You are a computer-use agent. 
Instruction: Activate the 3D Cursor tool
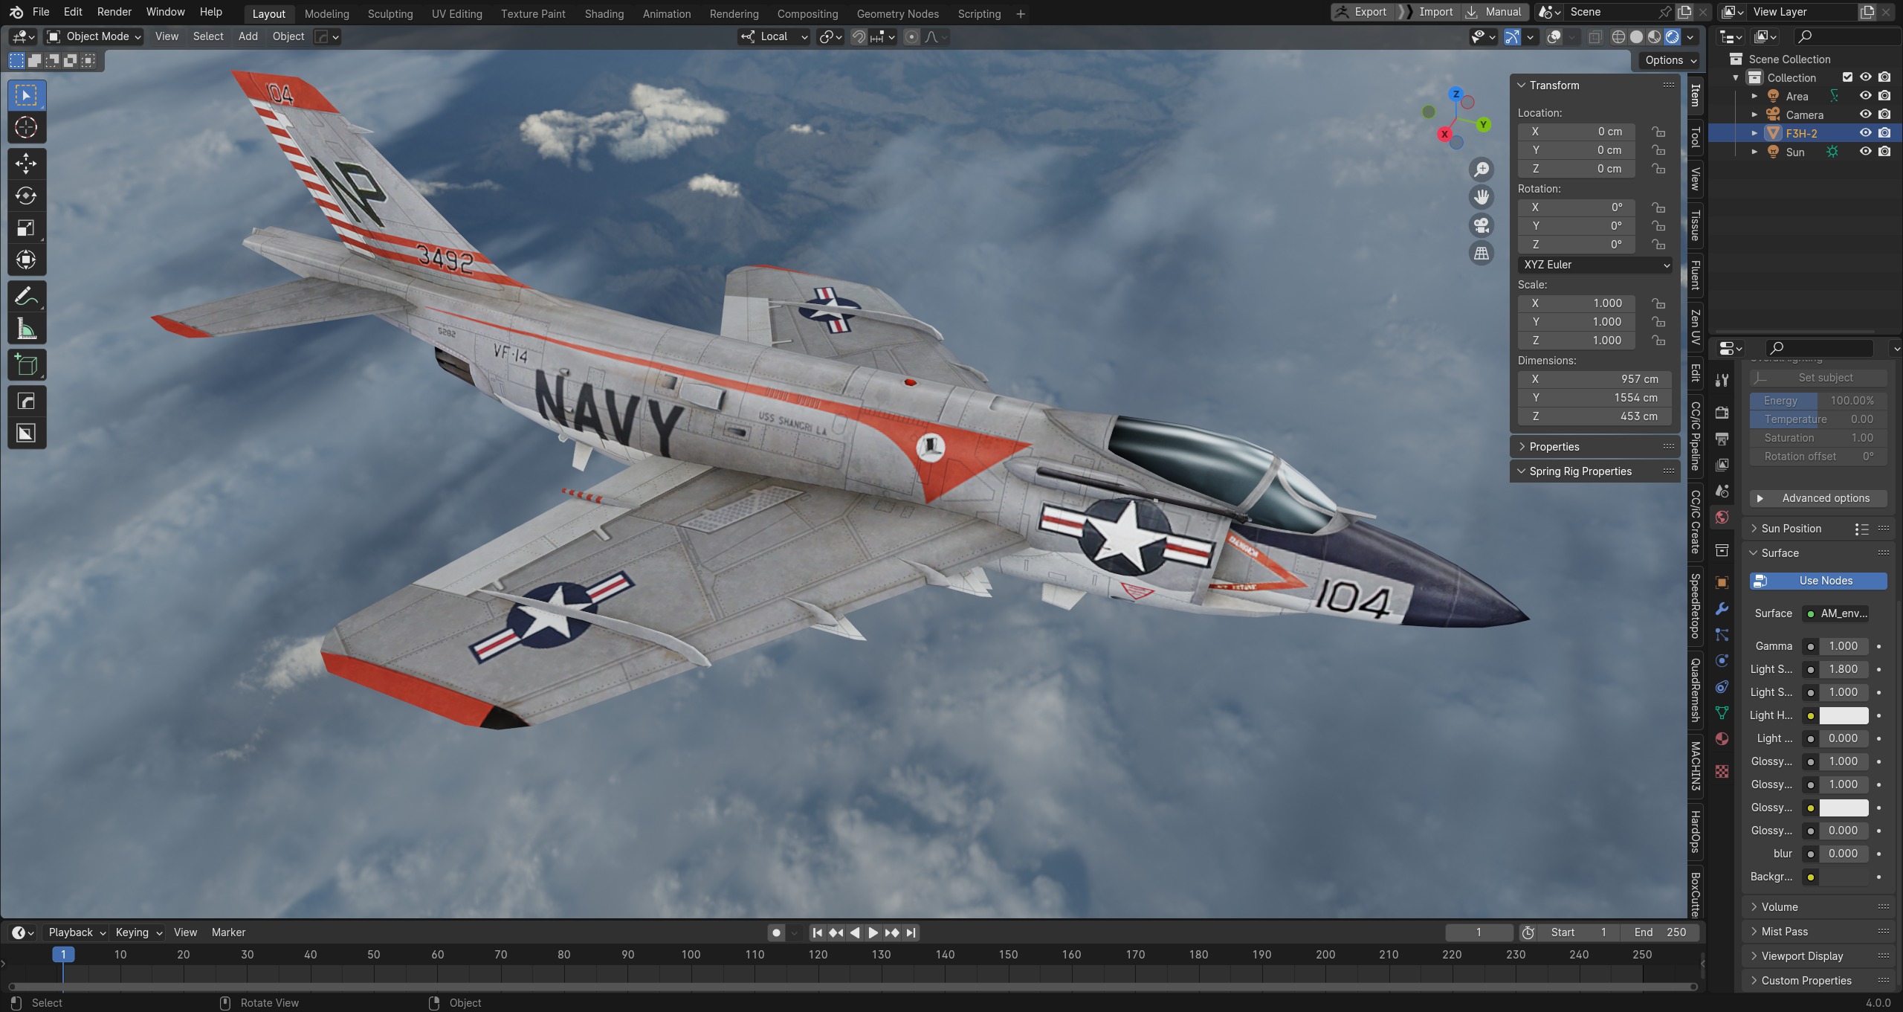tap(26, 127)
